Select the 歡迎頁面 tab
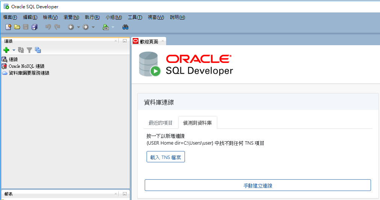The width and height of the screenshot is (380, 200). coord(149,41)
